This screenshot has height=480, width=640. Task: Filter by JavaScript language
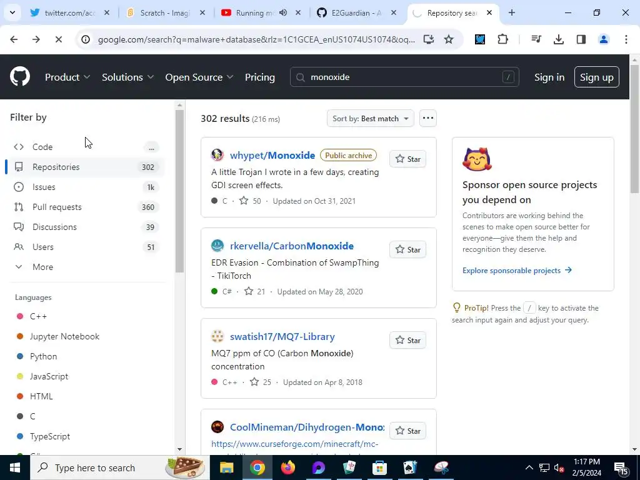click(49, 376)
